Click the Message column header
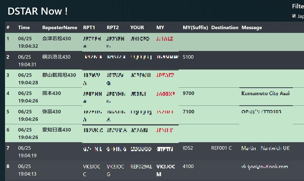 click(252, 28)
